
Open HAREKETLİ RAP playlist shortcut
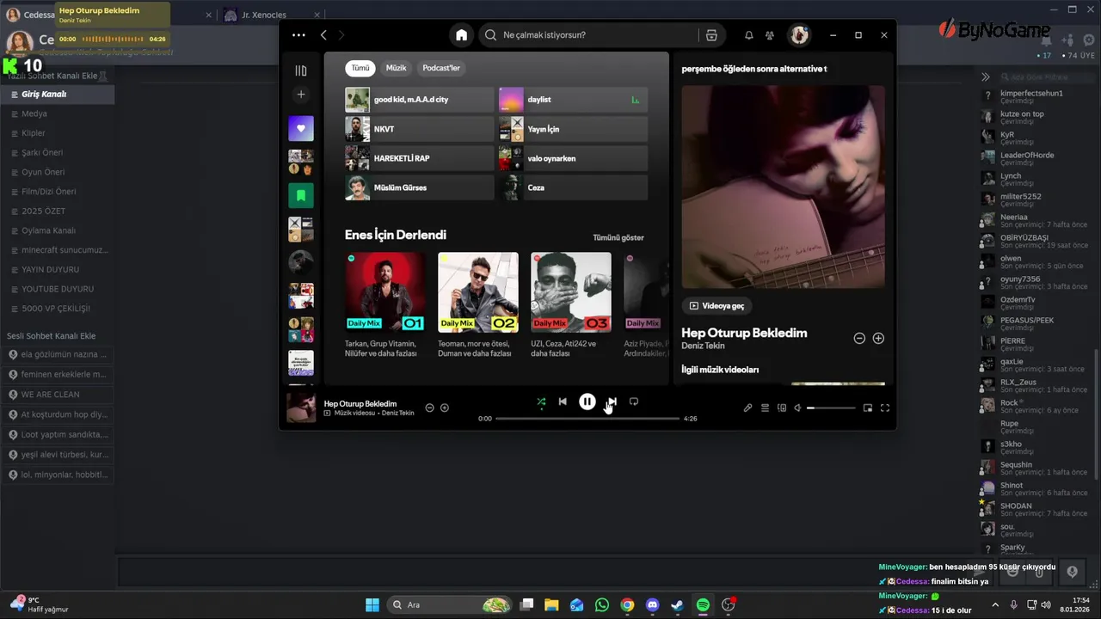[x=419, y=158]
